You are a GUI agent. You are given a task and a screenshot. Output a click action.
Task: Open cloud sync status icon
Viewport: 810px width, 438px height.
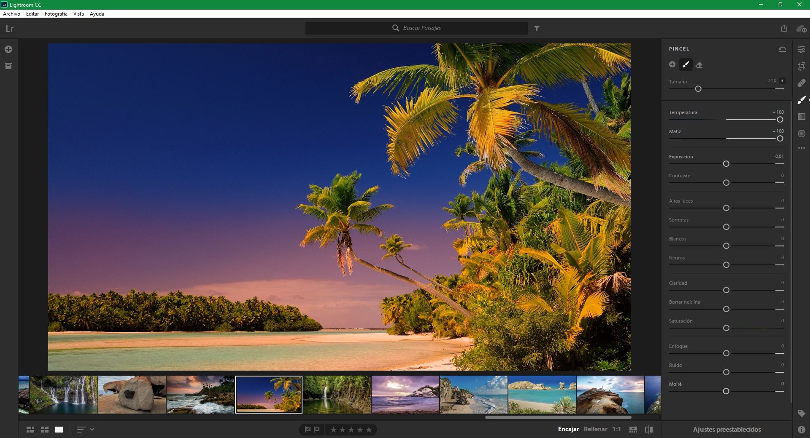(801, 29)
